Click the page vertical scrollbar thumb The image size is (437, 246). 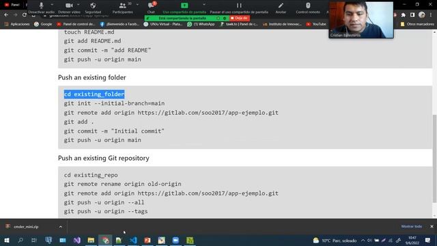pos(434,159)
